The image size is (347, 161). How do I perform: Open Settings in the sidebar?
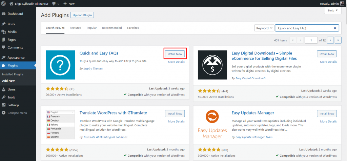point(13,105)
